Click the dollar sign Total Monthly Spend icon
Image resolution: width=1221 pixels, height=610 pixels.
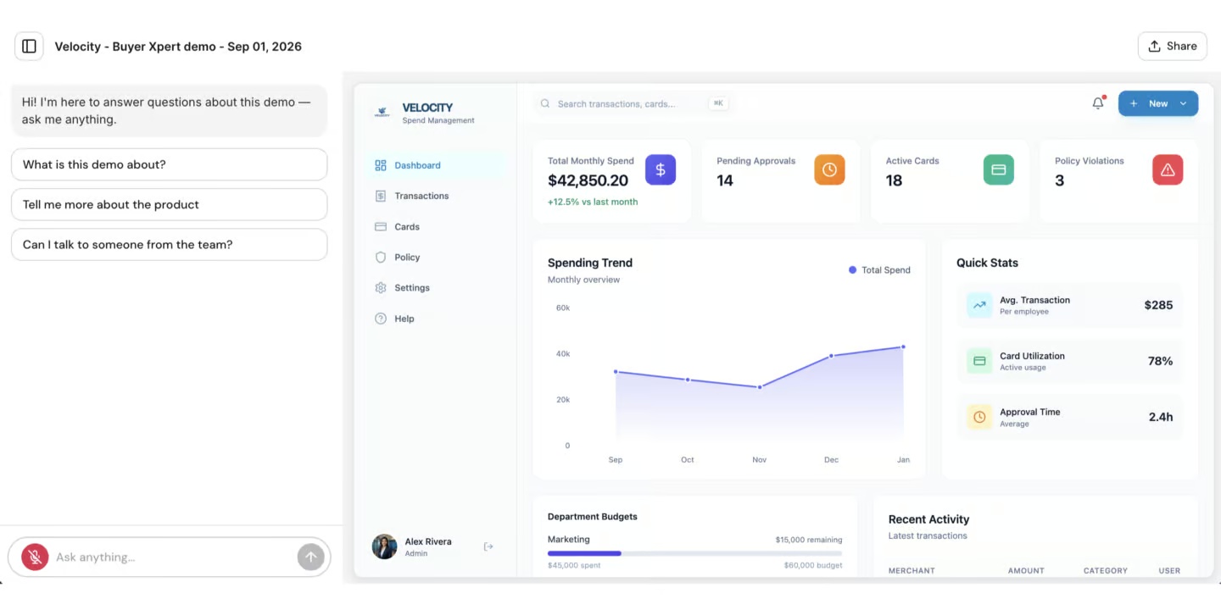[661, 169]
